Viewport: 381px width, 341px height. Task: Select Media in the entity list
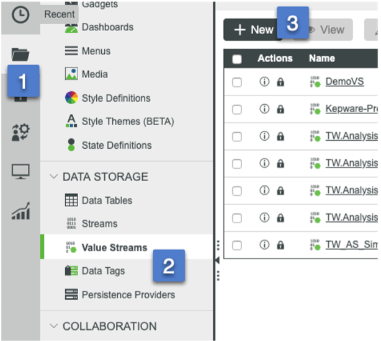click(x=95, y=74)
